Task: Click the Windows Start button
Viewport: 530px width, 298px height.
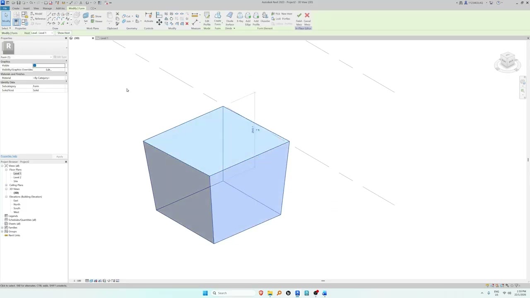Action: 205,293
